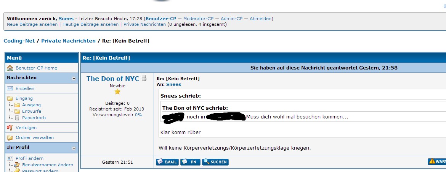Click the EMAIL button under the message
Viewport: 446px width, 172px height.
(167, 162)
